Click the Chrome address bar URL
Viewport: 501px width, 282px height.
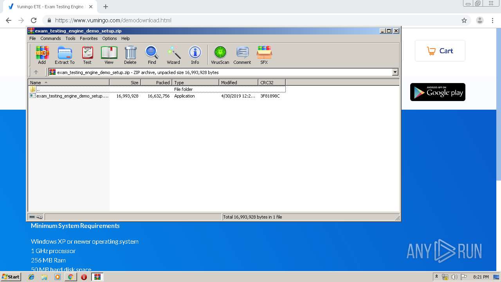click(113, 20)
